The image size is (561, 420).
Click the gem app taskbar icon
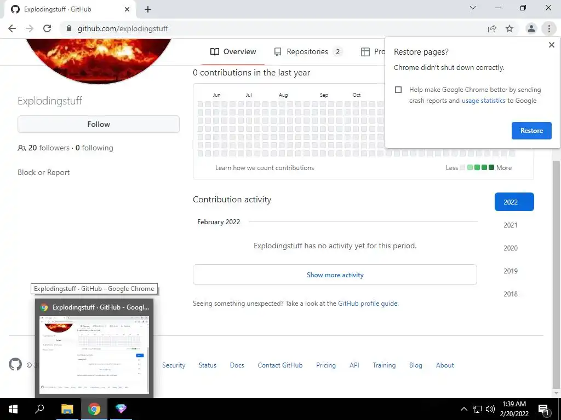click(121, 409)
